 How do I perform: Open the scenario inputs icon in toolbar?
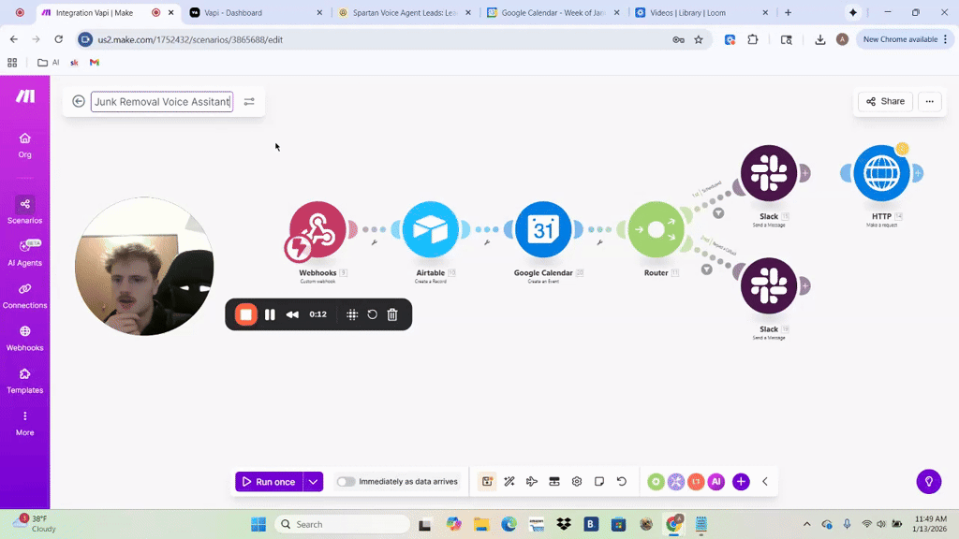coord(554,482)
